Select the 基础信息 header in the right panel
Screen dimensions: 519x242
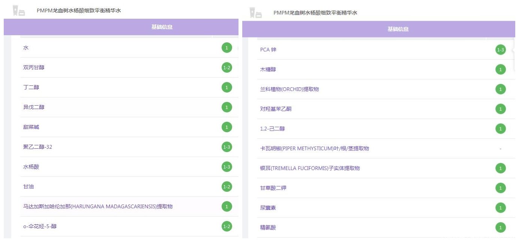tap(398, 29)
